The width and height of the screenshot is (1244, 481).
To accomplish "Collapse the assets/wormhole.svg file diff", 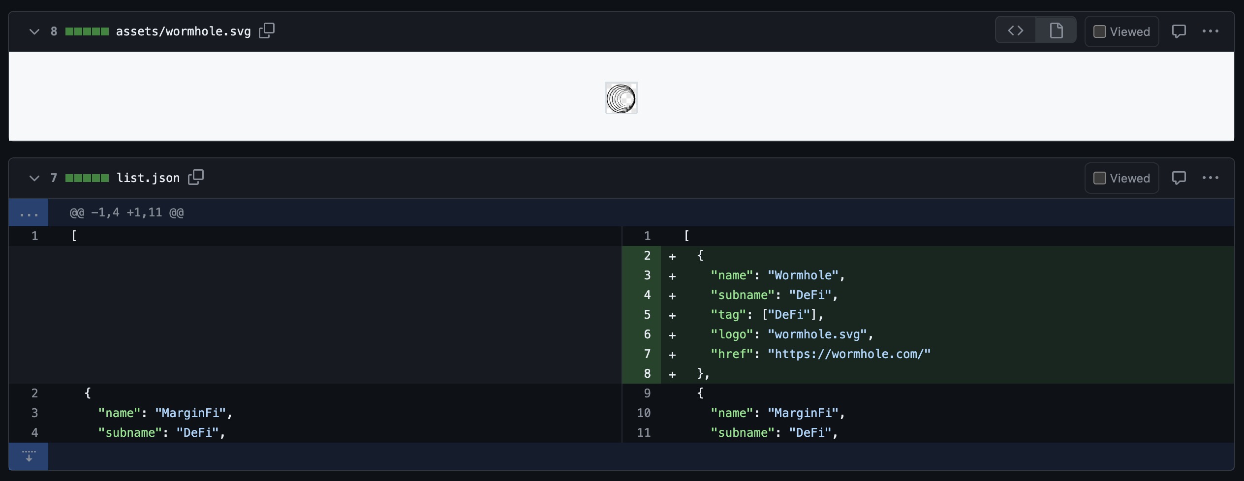I will [34, 31].
